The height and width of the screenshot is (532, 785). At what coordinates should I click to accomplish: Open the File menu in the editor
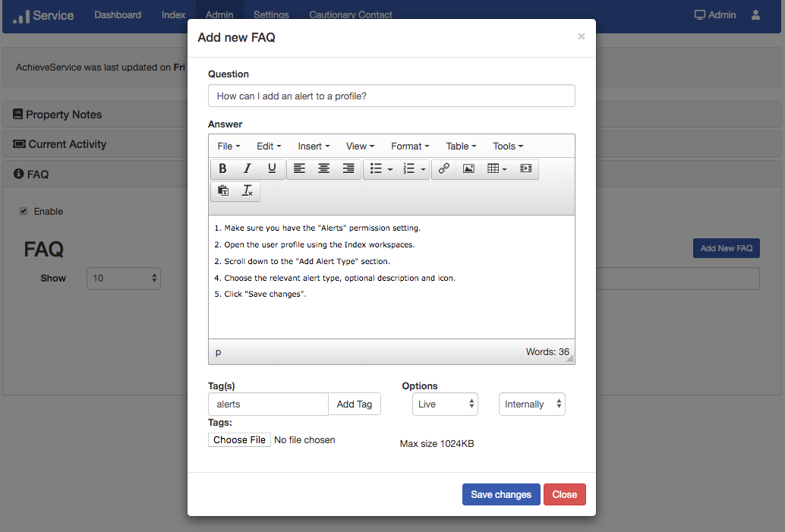pos(229,146)
